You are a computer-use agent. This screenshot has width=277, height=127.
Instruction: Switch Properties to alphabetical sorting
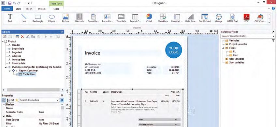[x=8, y=100]
